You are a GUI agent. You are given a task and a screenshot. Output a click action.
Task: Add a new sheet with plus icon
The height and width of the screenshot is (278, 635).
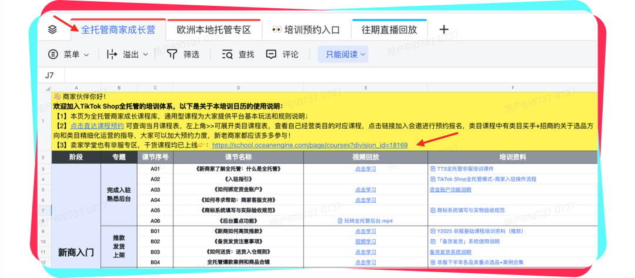[444, 29]
